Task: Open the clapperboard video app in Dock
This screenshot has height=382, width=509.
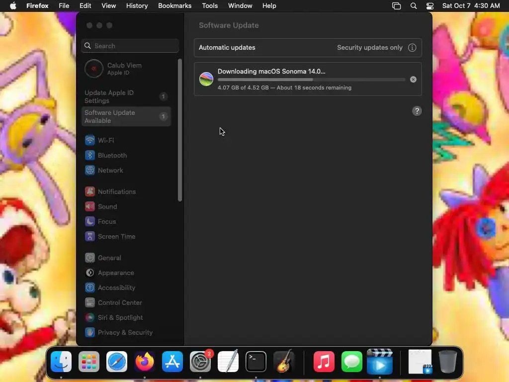Action: (x=380, y=362)
